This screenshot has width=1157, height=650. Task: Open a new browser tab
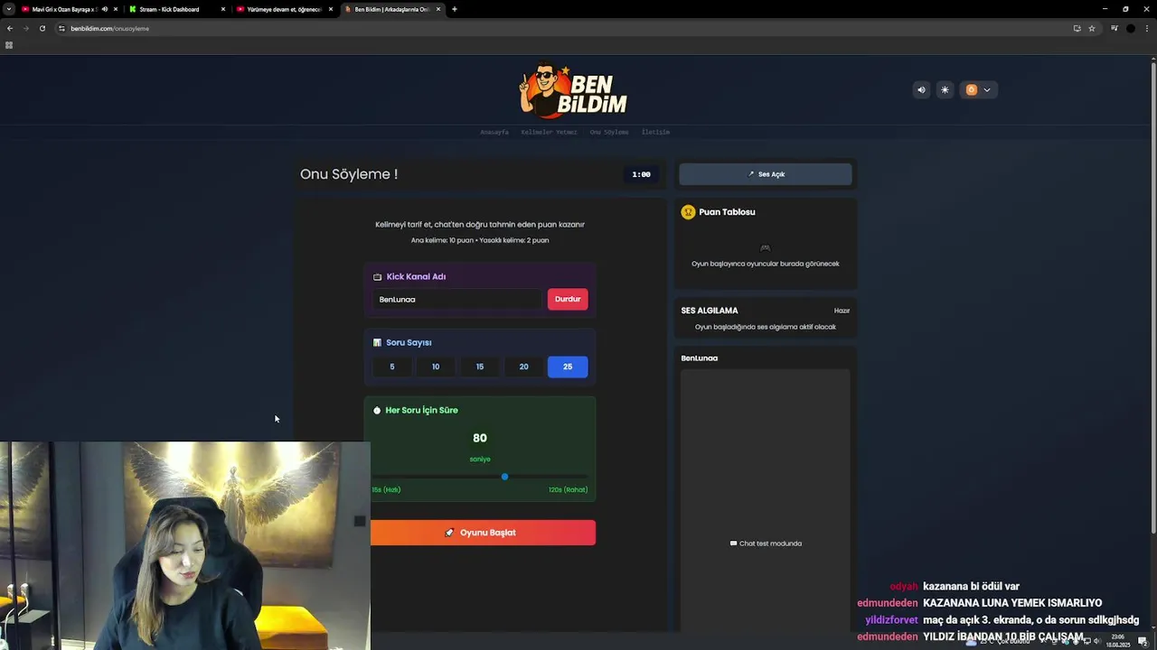[x=455, y=9]
